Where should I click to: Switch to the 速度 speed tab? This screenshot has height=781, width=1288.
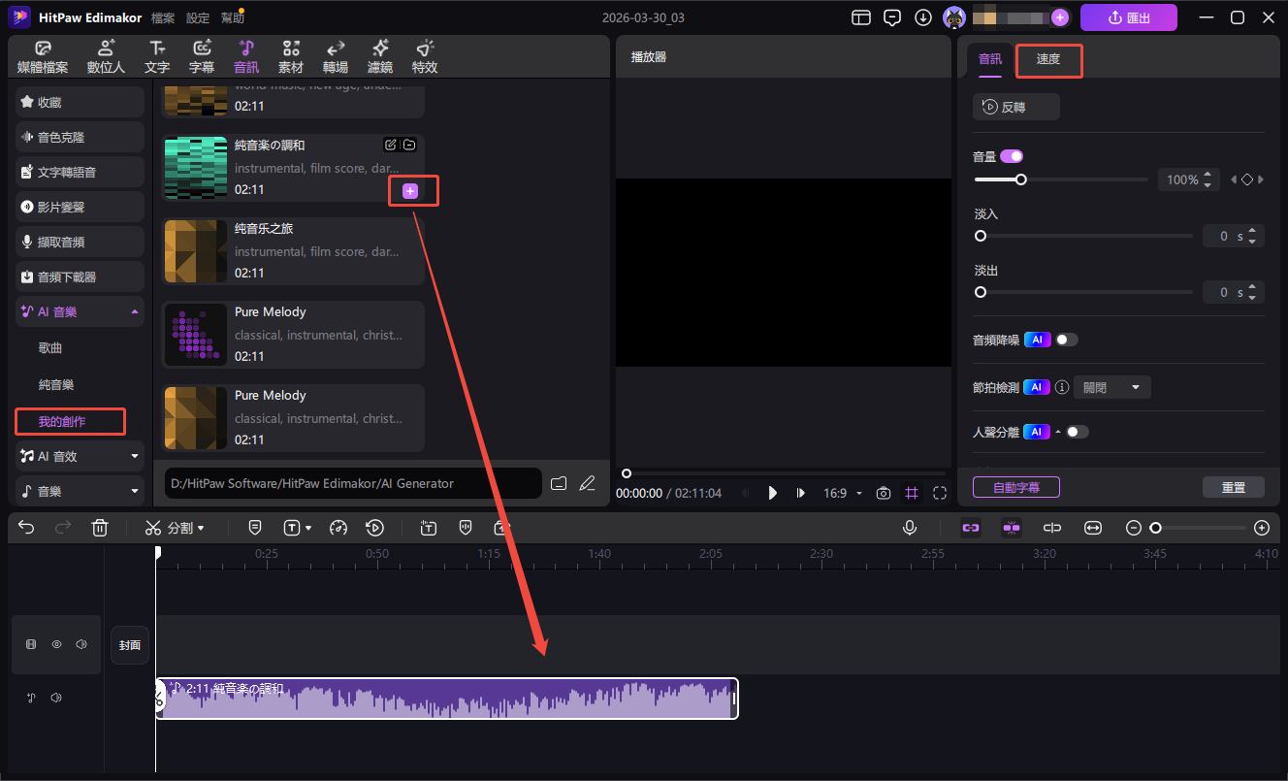click(x=1048, y=59)
